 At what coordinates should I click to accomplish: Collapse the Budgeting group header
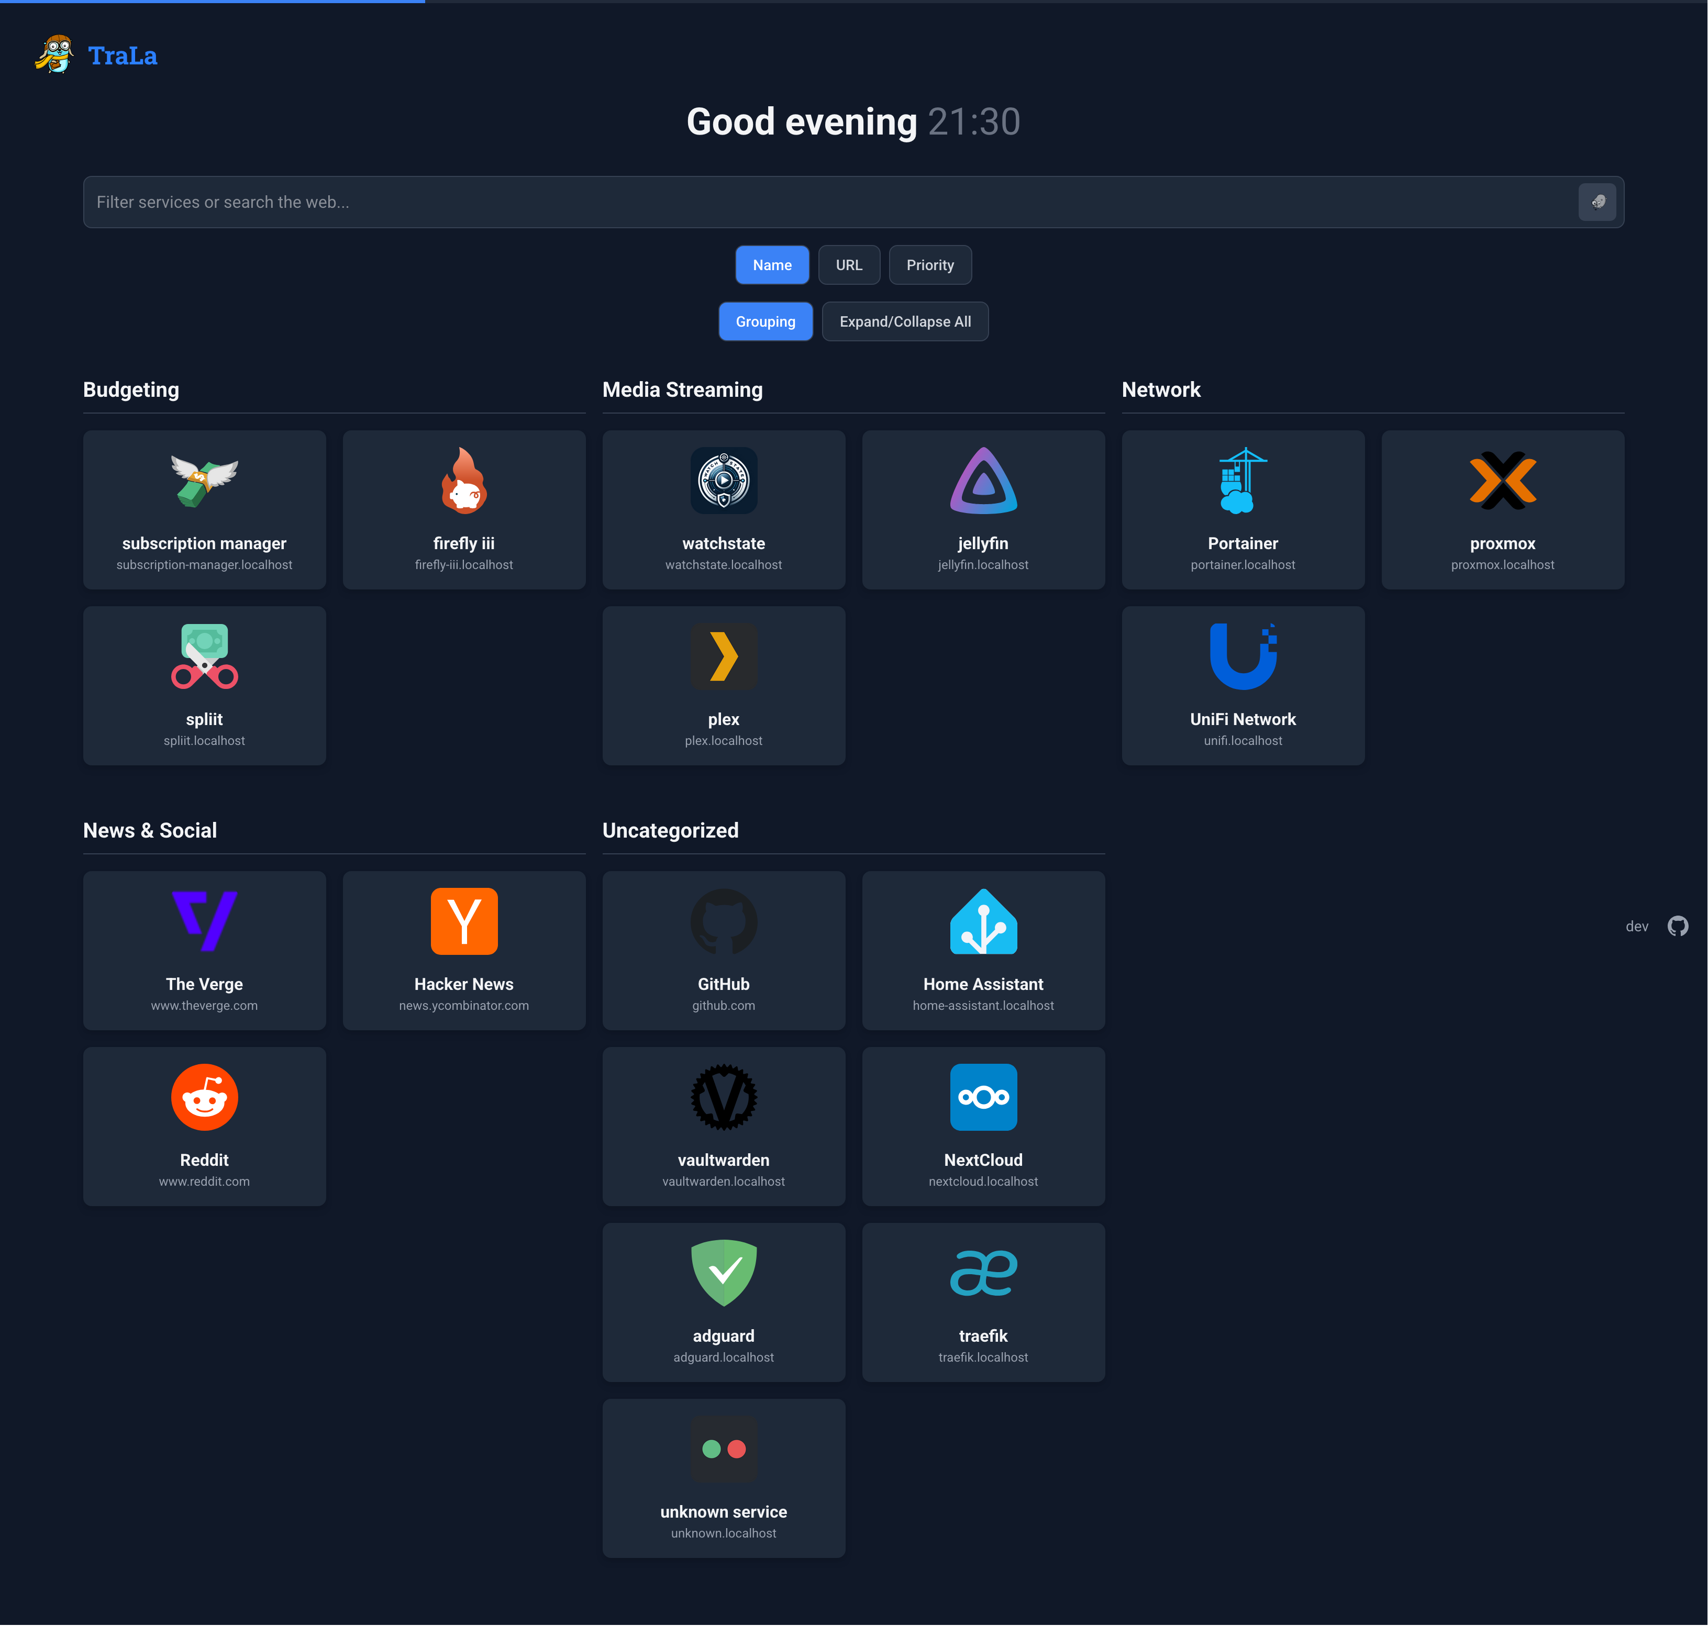(131, 389)
